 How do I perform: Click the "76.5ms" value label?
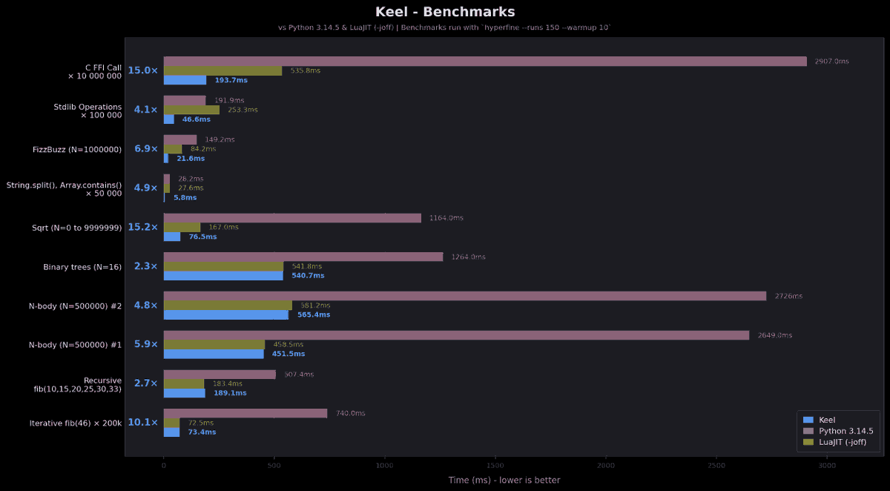[x=202, y=237]
